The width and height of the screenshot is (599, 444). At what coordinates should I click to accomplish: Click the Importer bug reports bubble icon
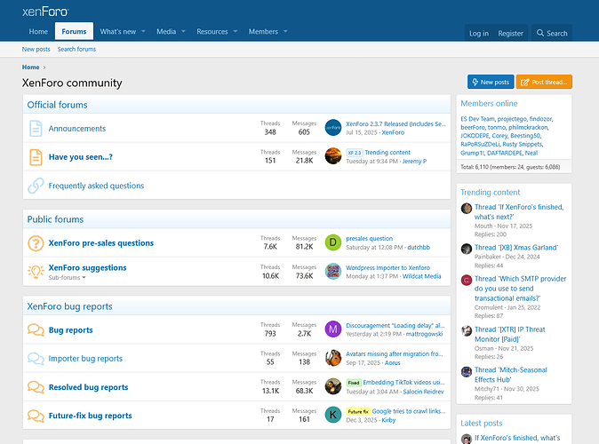[x=36, y=359]
